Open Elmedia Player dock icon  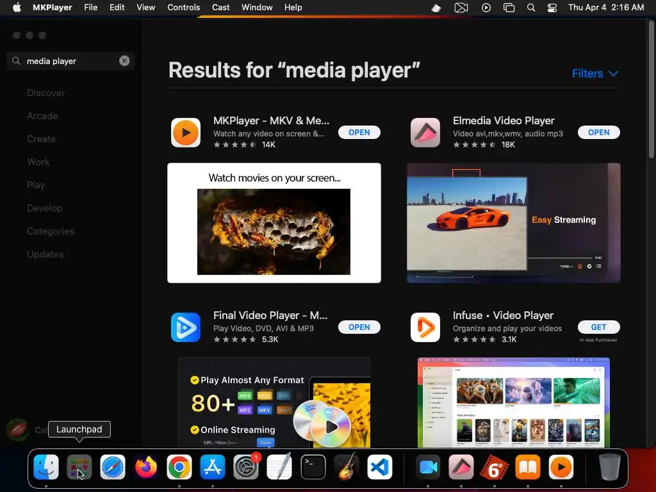(x=461, y=467)
